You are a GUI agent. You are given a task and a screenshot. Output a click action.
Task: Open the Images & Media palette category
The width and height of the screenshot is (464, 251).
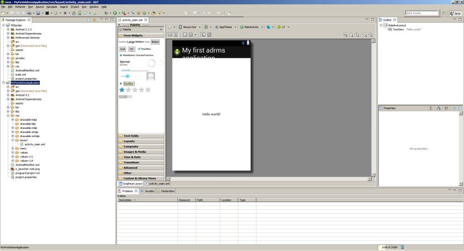(x=141, y=152)
